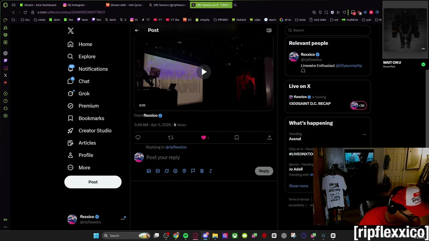Open Trending topic Assnal
This screenshot has width=429, height=241.
(295, 139)
